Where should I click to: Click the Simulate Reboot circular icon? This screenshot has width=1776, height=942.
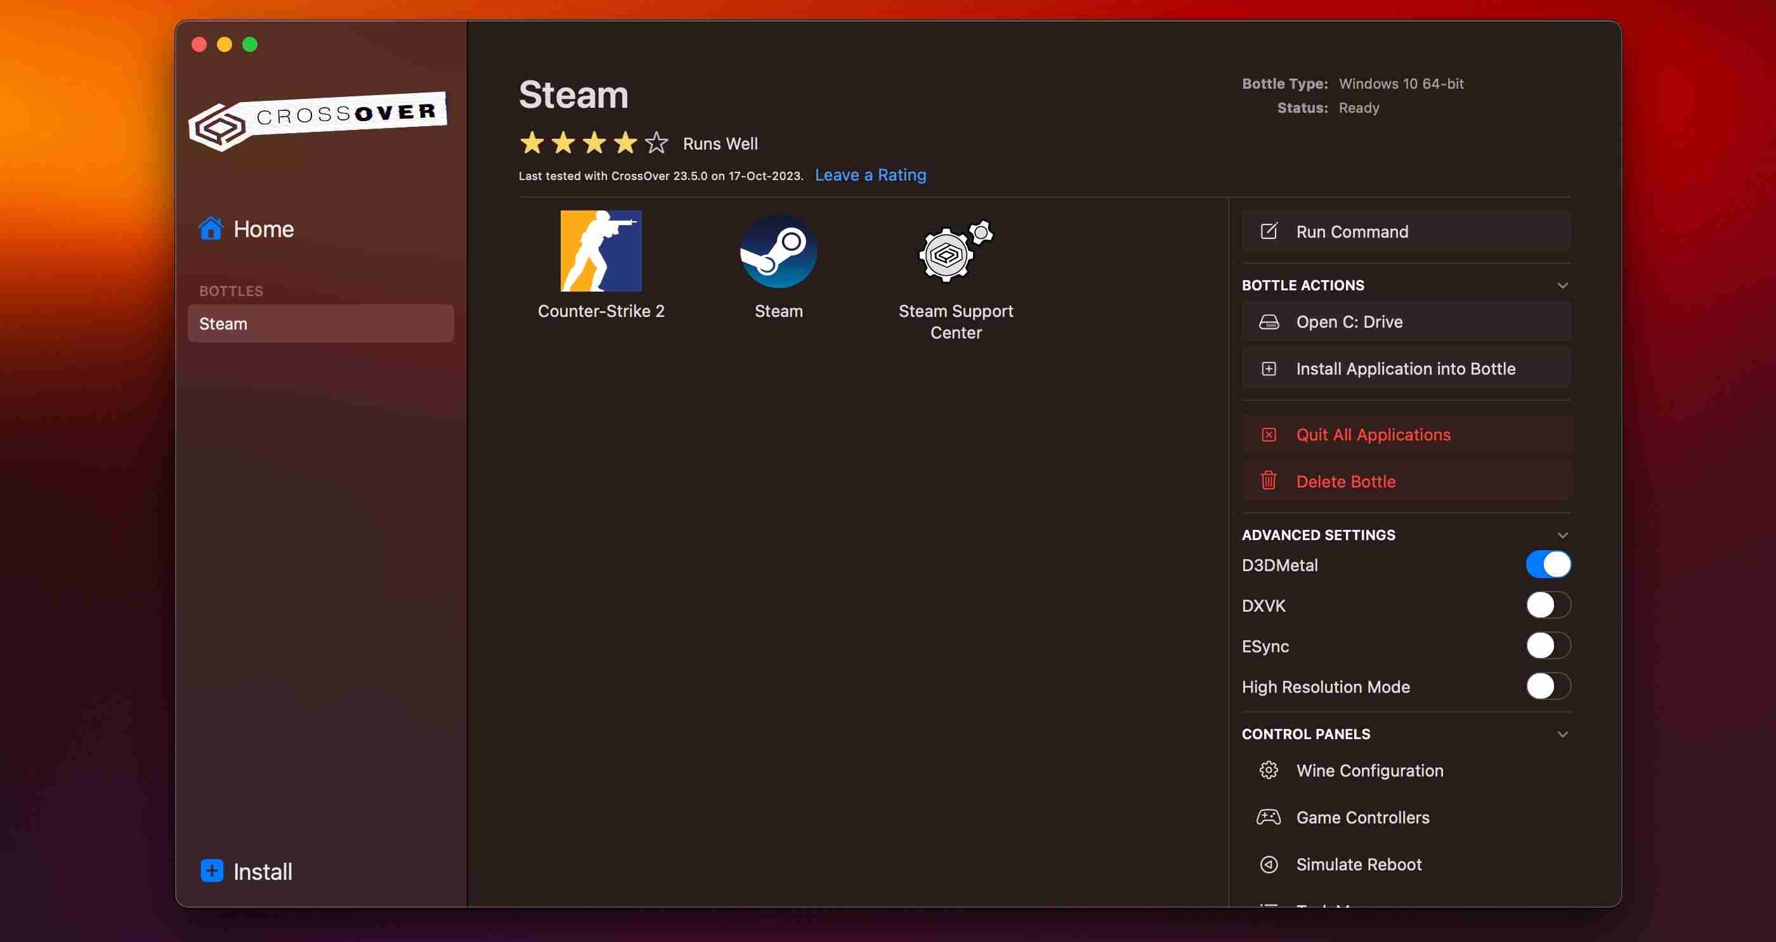[1269, 863]
